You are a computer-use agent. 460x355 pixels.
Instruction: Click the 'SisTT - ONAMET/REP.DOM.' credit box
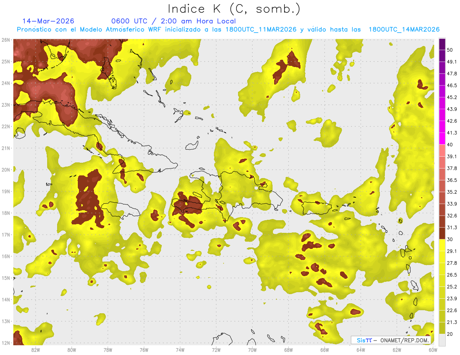391,340
